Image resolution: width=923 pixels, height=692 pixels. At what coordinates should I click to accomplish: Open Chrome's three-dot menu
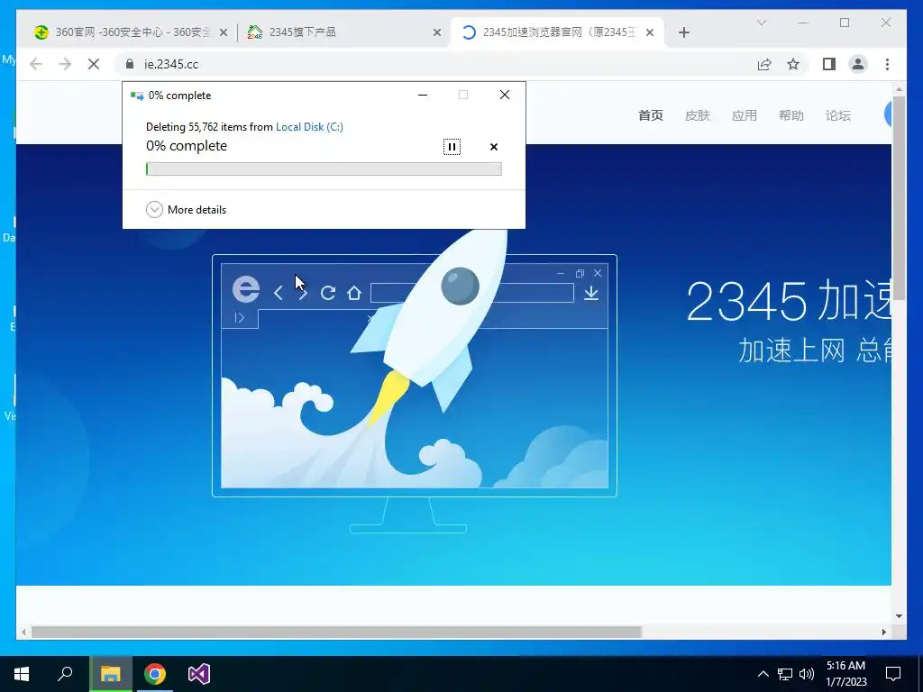pyautogui.click(x=887, y=64)
